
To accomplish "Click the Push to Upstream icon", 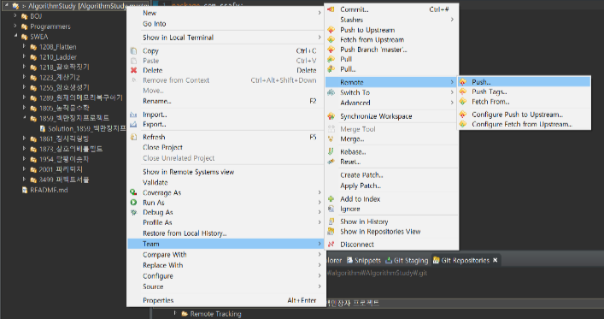I will (x=331, y=30).
